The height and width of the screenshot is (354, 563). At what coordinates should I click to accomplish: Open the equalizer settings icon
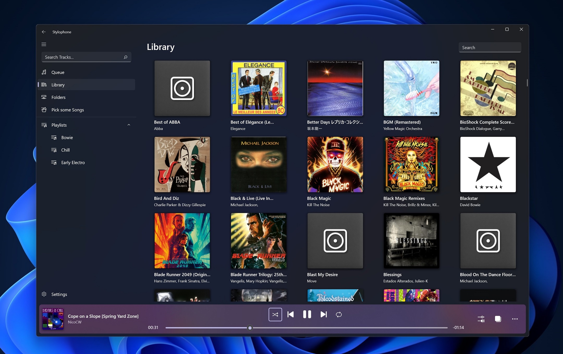click(x=481, y=319)
